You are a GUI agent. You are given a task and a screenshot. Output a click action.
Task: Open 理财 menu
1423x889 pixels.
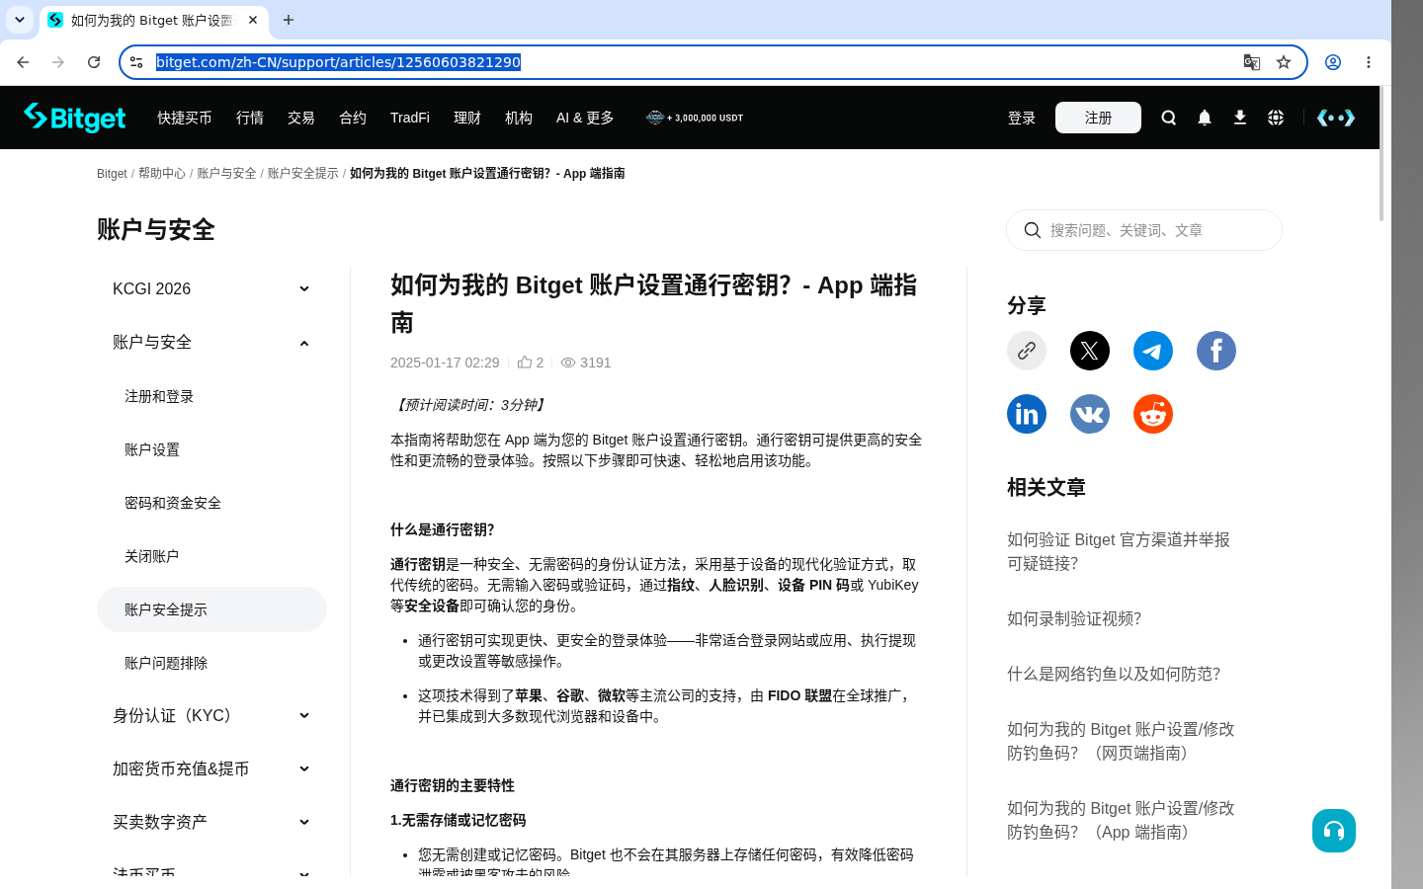467,118
